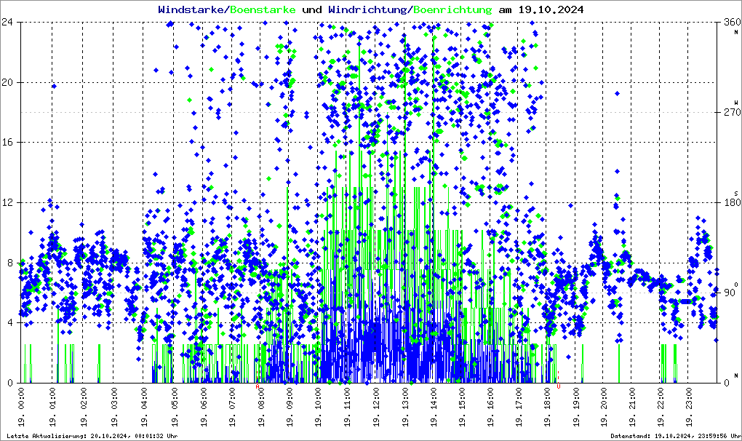Click time label '19. 11:00'

(x=347, y=407)
